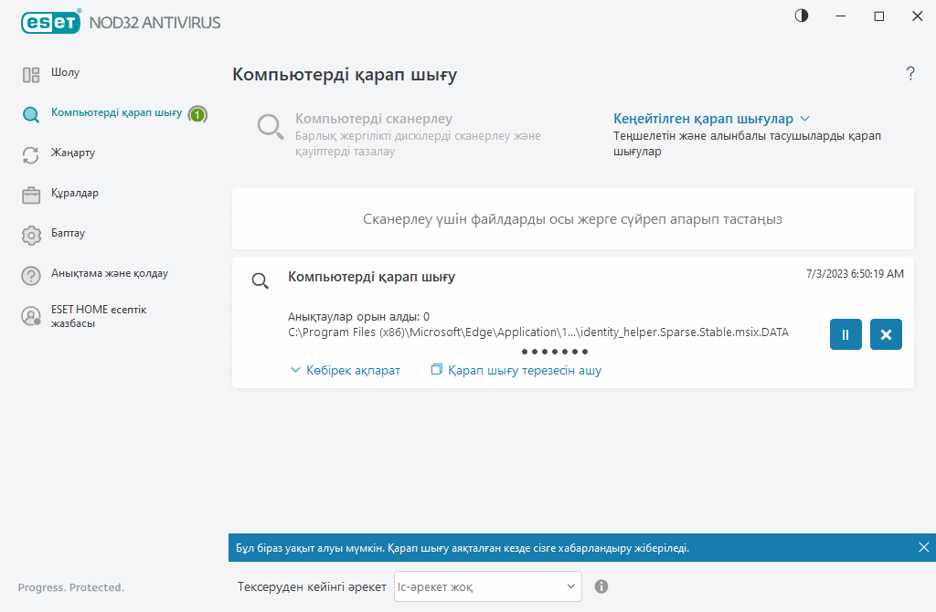The image size is (936, 612).
Task: Click the file drop zone area
Action: 572,219
